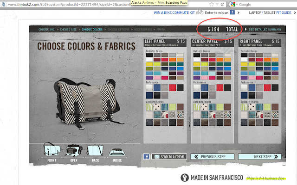Click the Right Panel header
The height and width of the screenshot is (185, 297).
[x=260, y=43]
